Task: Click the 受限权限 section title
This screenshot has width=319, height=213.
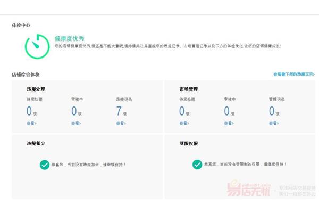Action: click(x=189, y=143)
